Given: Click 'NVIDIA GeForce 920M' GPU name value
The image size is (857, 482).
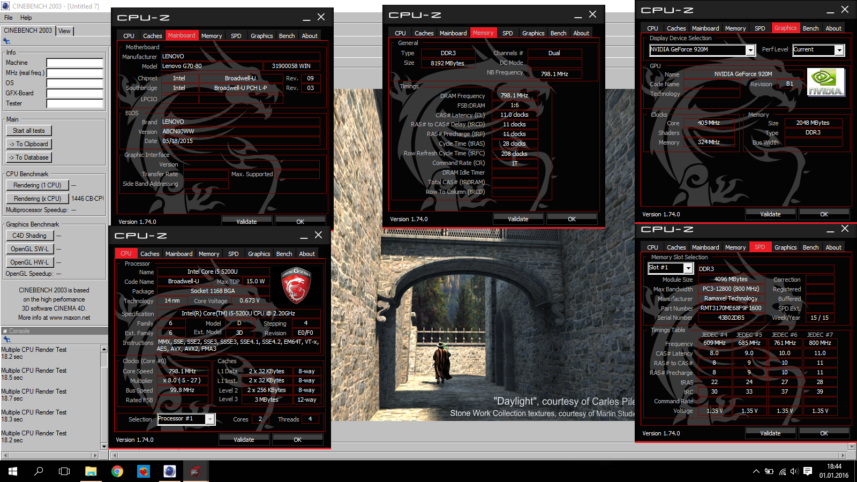Looking at the screenshot, I should [x=743, y=74].
